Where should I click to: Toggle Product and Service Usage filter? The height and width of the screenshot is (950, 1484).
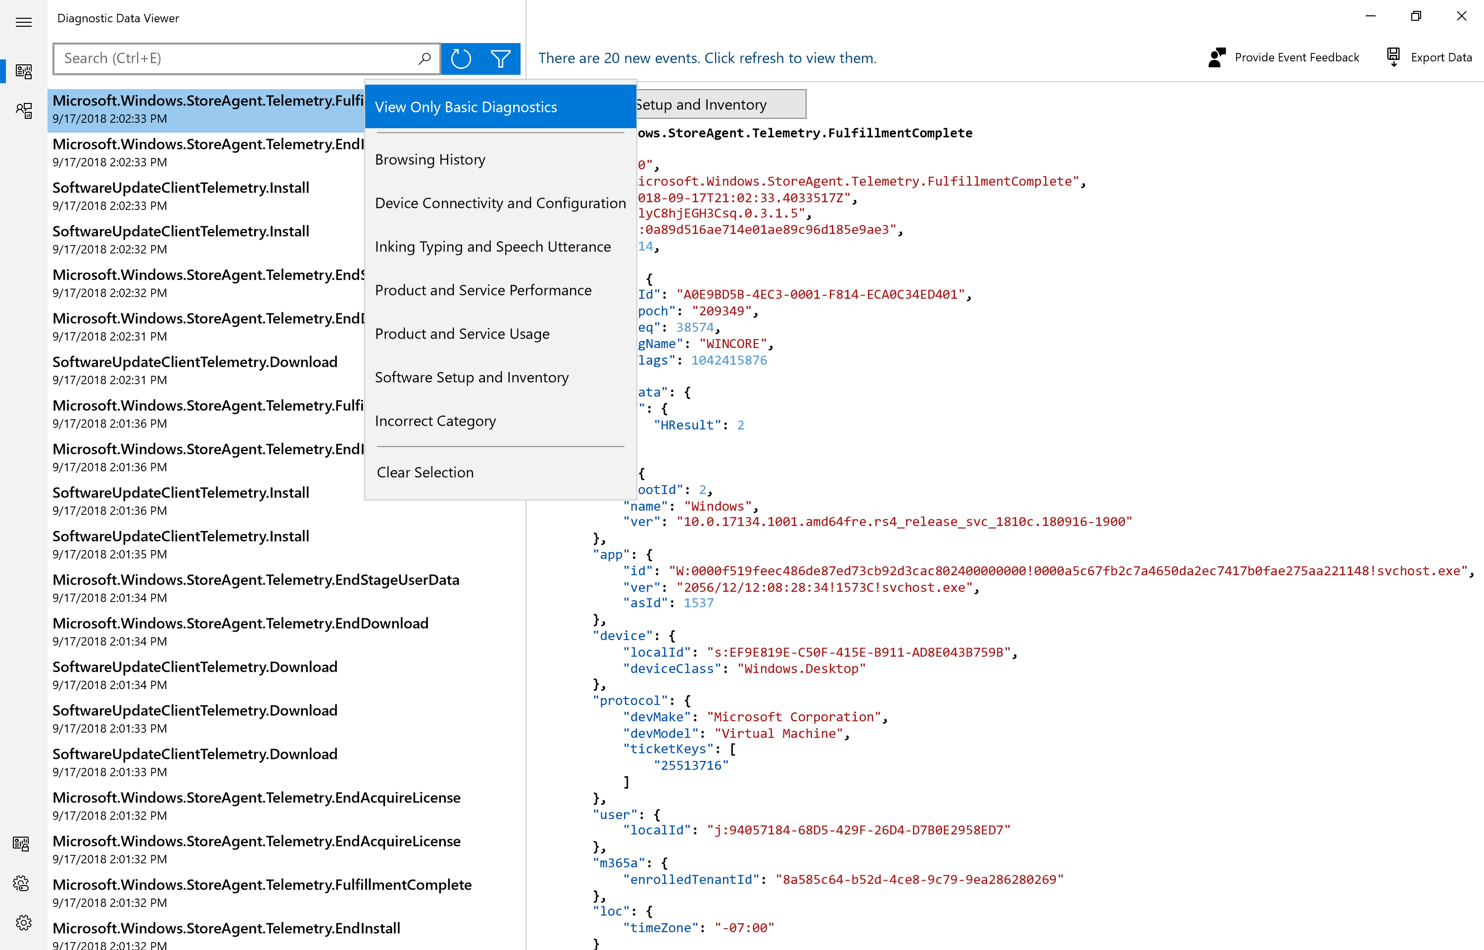(462, 334)
